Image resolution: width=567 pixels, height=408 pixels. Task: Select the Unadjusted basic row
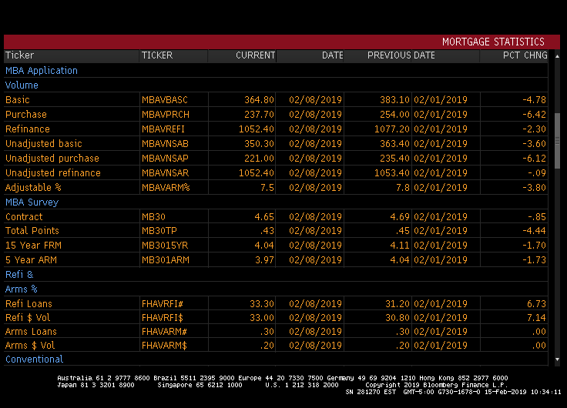click(x=276, y=144)
